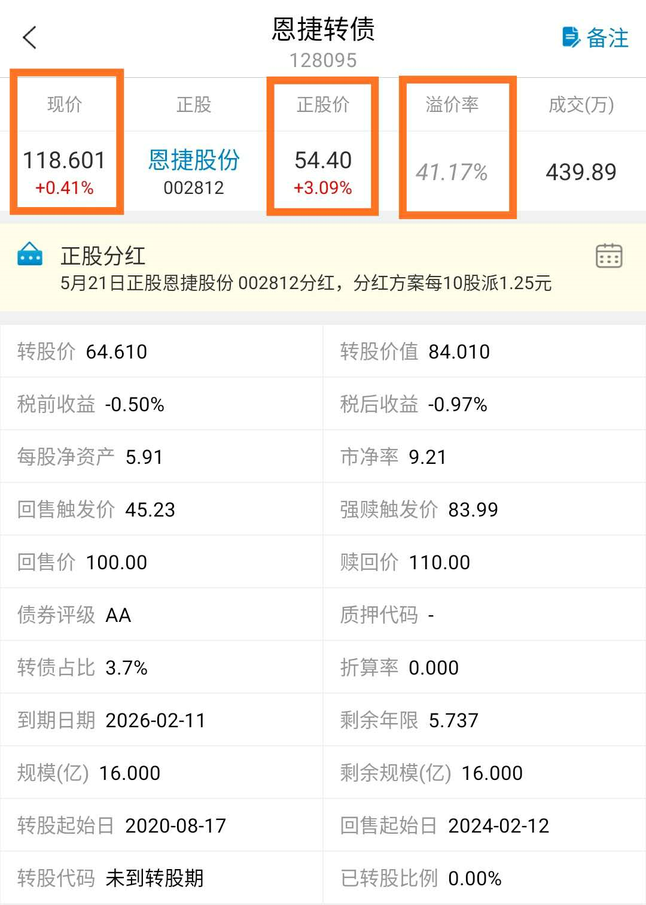Screen dimensions: 646x905
Task: Open the calendar icon in dividend banner
Action: (x=609, y=256)
